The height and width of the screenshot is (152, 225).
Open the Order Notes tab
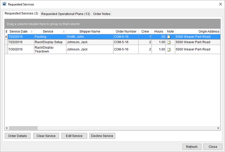(102, 14)
